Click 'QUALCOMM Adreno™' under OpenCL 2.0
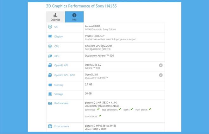Viewport: 209px width, 134px height. [96, 78]
